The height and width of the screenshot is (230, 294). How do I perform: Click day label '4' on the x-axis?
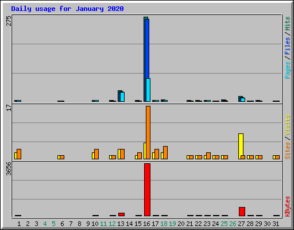[45, 224]
